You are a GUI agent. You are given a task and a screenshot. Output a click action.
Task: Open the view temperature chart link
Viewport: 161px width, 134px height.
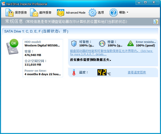137,72
